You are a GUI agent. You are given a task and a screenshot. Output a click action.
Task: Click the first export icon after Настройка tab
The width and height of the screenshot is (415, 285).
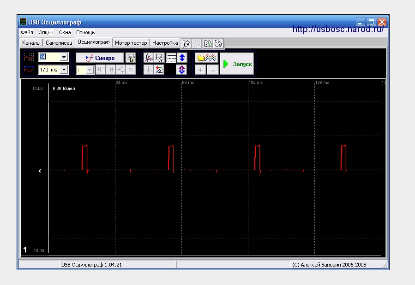point(186,44)
